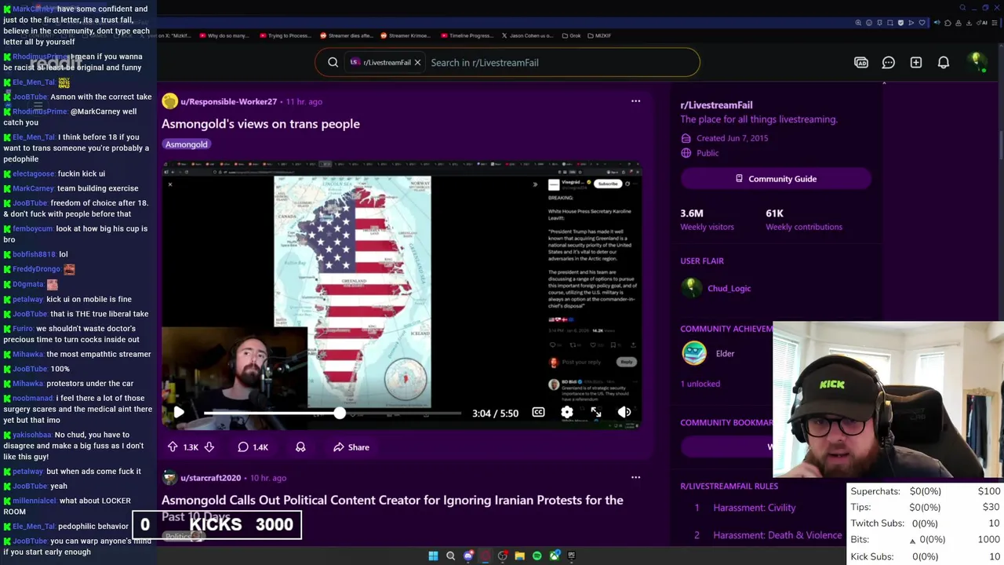Expand rule 'Harassment: Death & Violence'
This screenshot has height=565, width=1004.
(x=777, y=535)
